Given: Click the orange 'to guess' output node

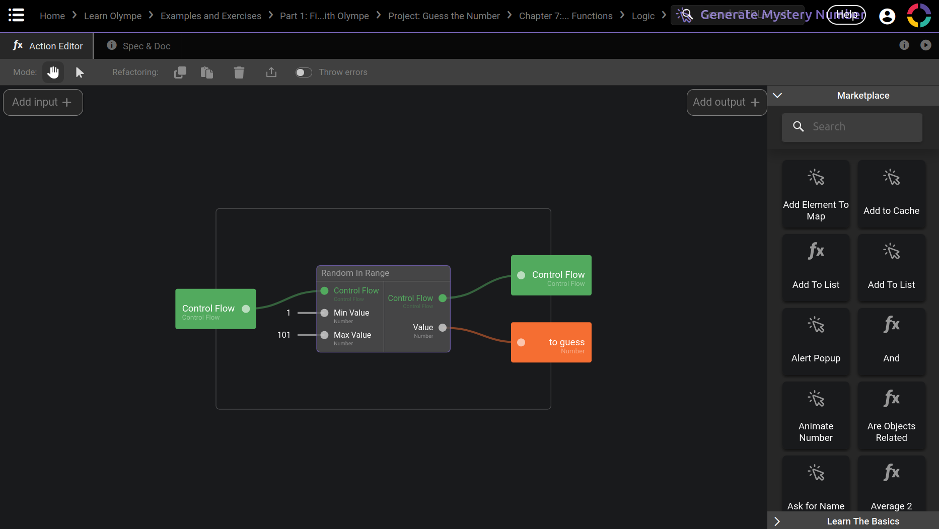Looking at the screenshot, I should point(551,342).
